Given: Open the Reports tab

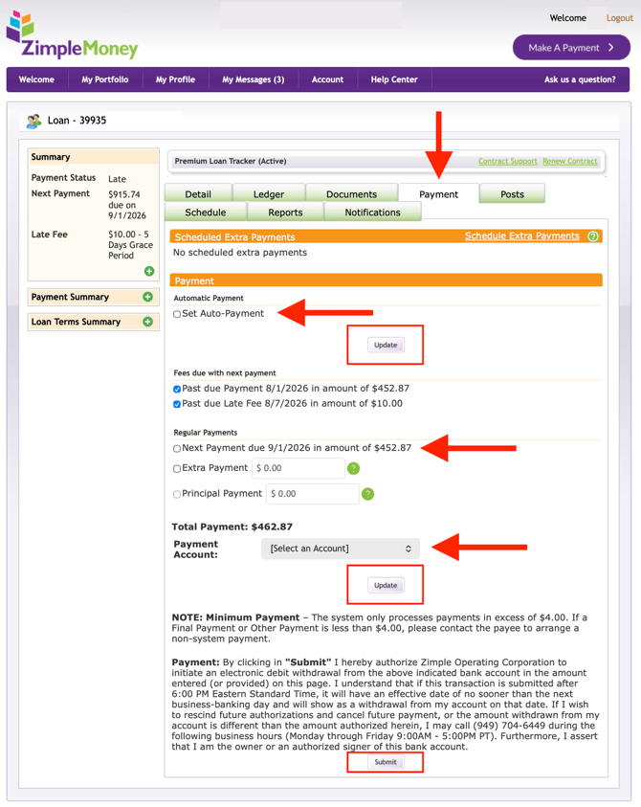Looking at the screenshot, I should [285, 213].
